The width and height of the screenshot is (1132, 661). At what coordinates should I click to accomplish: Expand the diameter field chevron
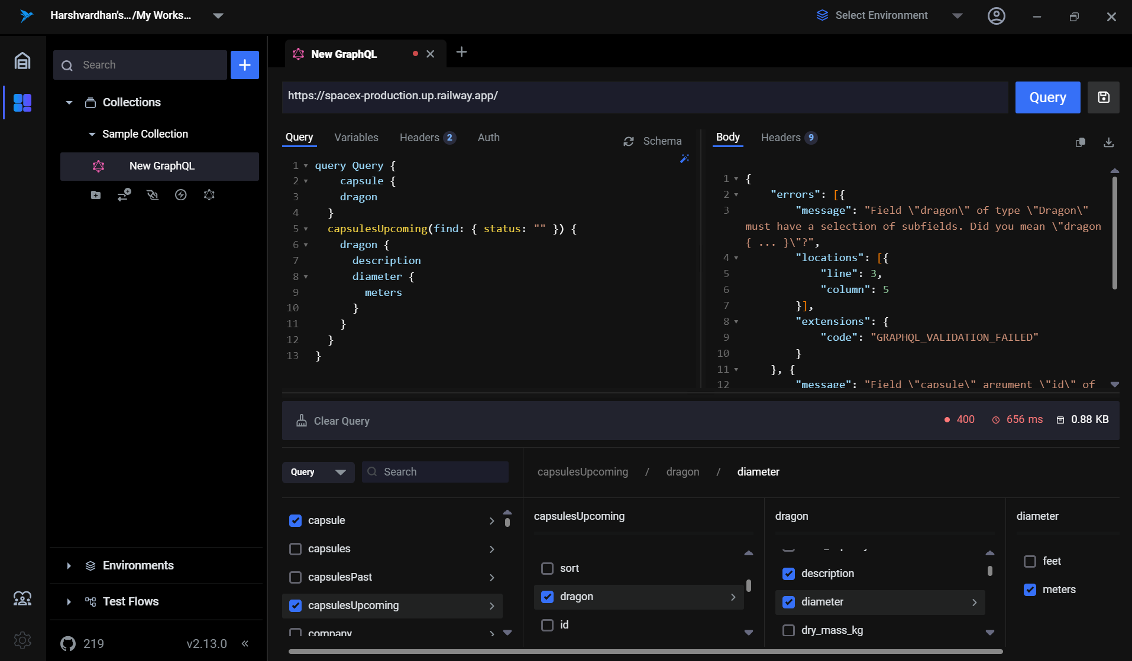(x=975, y=602)
